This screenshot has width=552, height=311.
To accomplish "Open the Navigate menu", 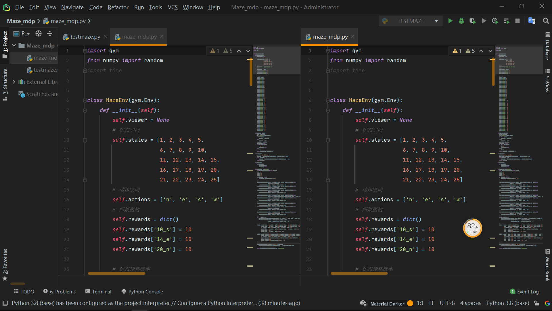I will 72,7.
